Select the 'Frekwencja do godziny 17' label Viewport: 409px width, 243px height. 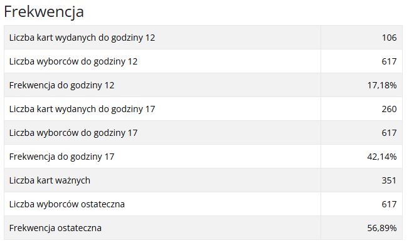click(62, 157)
